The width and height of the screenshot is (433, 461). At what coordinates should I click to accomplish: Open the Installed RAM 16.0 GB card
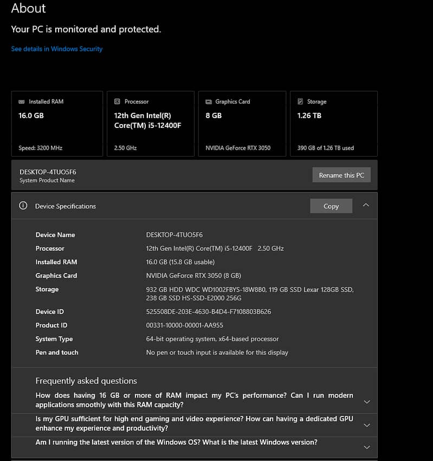[x=57, y=124]
